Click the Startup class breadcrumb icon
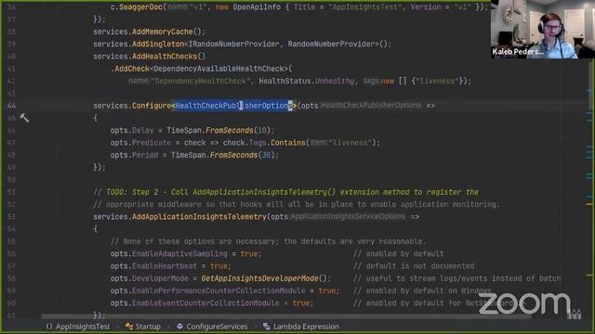Image resolution: width=595 pixels, height=334 pixels. [129, 327]
